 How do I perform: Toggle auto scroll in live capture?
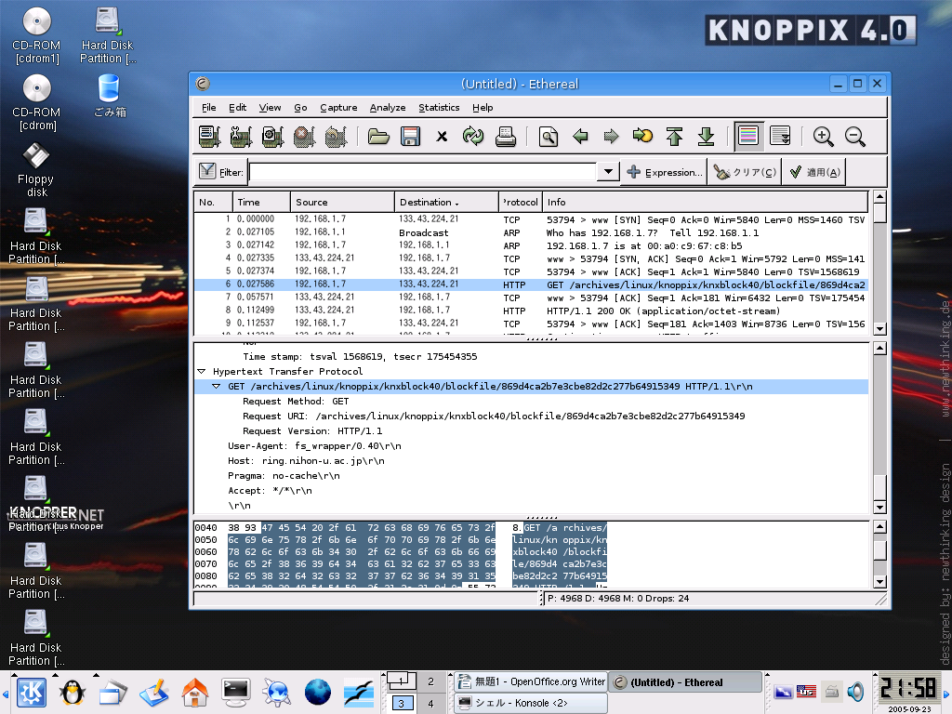pos(780,136)
